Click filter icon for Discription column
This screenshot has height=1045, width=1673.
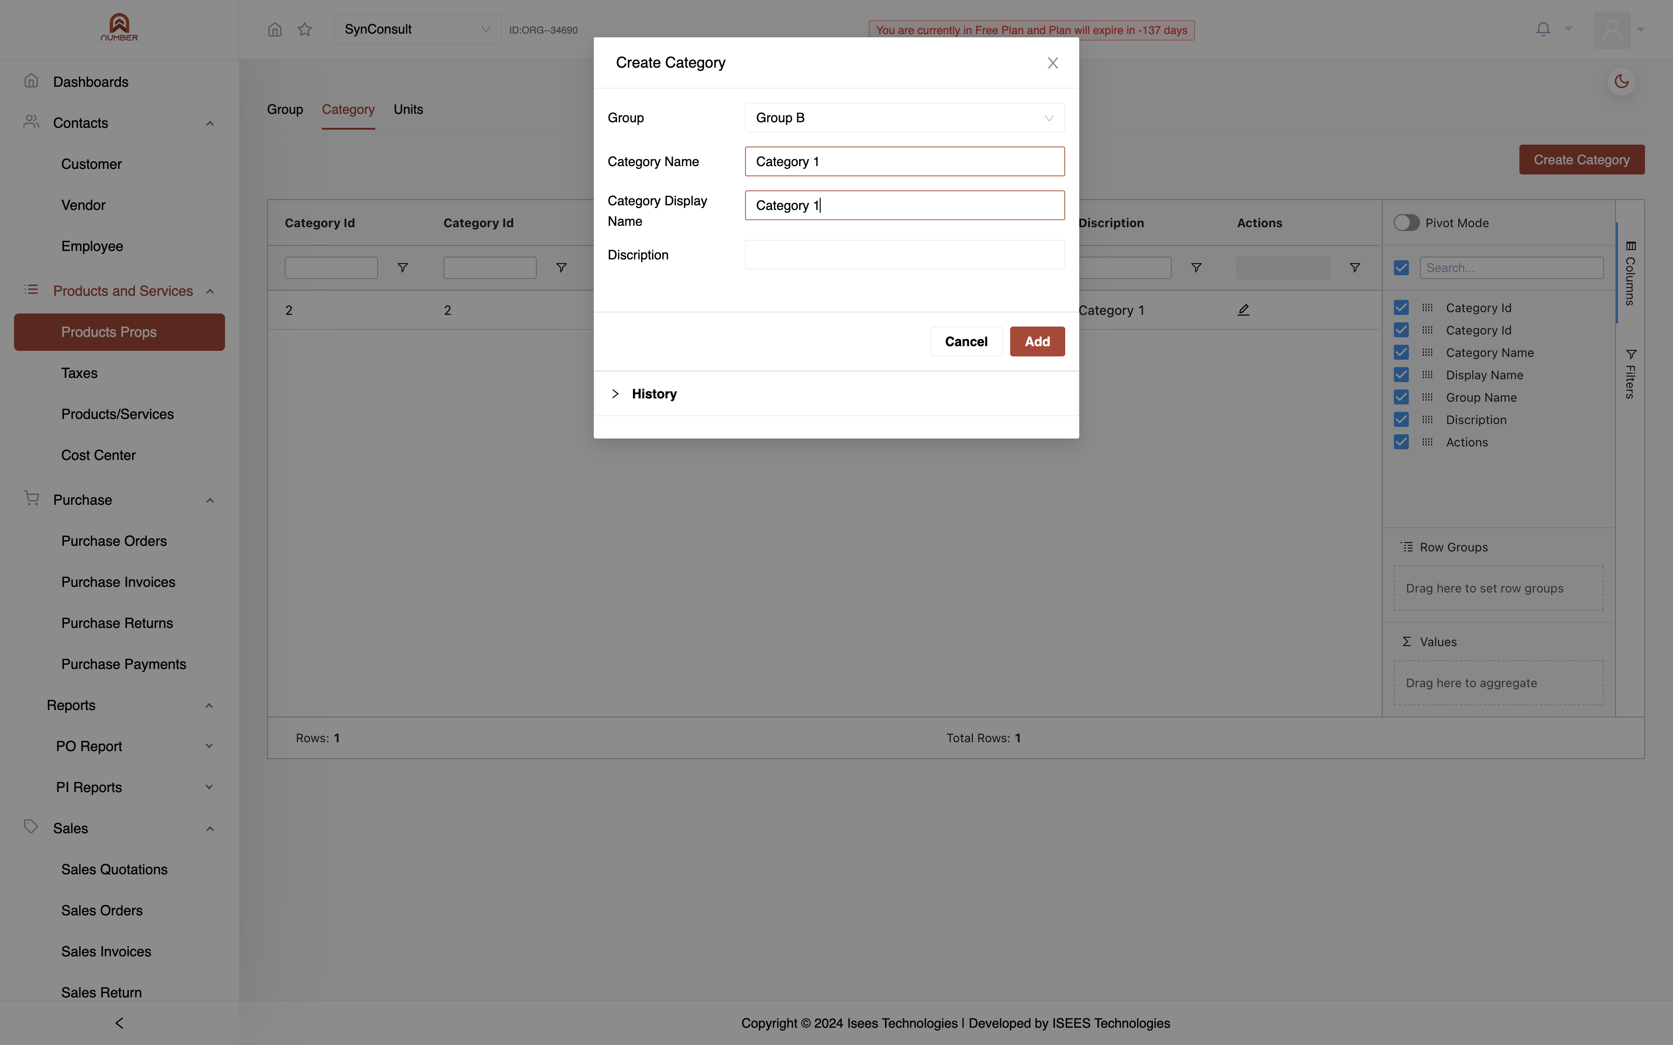(x=1196, y=267)
